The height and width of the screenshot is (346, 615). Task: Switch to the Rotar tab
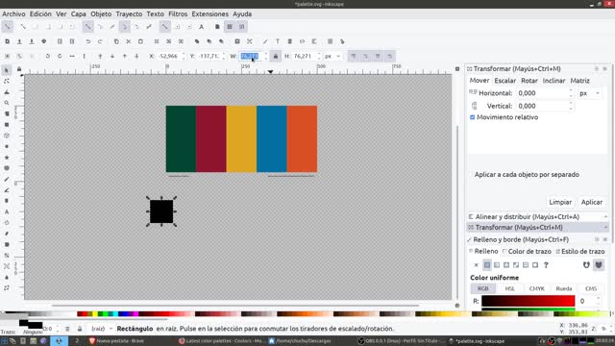click(x=529, y=81)
